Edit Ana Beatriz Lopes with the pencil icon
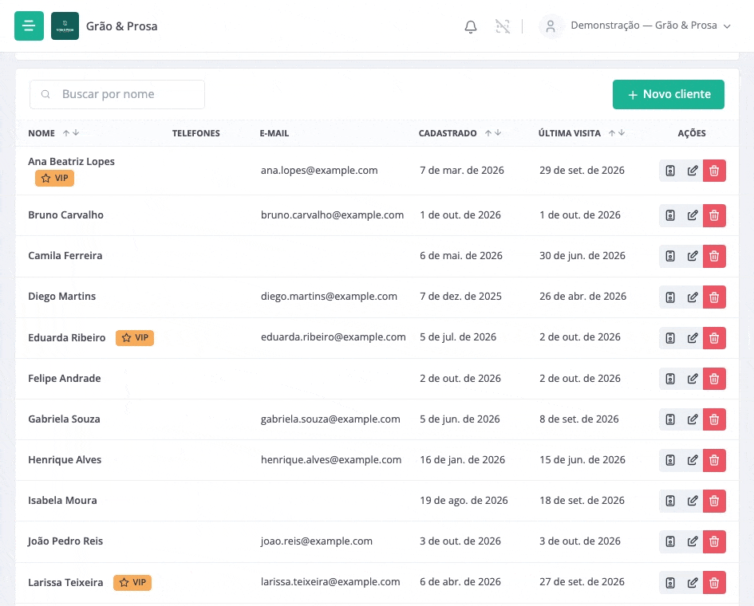This screenshot has width=754, height=606. pyautogui.click(x=692, y=171)
